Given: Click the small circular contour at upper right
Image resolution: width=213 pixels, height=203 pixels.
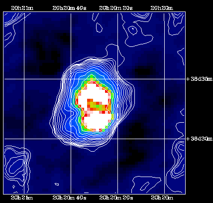Looking at the screenshot, I should (x=133, y=30).
